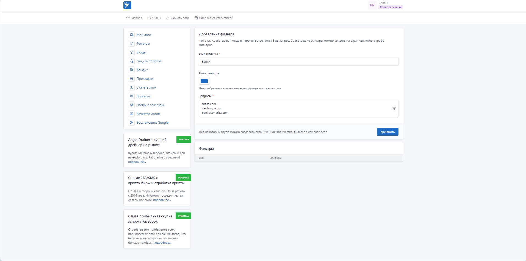Go to Главная in the top navigation

coord(134,18)
